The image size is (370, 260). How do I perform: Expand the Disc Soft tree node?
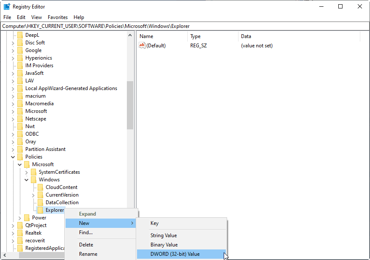click(13, 43)
